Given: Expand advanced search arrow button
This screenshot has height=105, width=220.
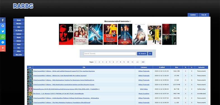Looking at the screenshot, I should [150, 54].
